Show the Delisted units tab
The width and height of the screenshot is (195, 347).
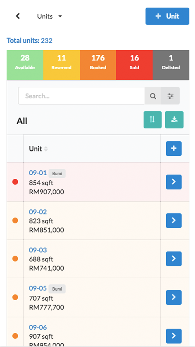coord(171,61)
